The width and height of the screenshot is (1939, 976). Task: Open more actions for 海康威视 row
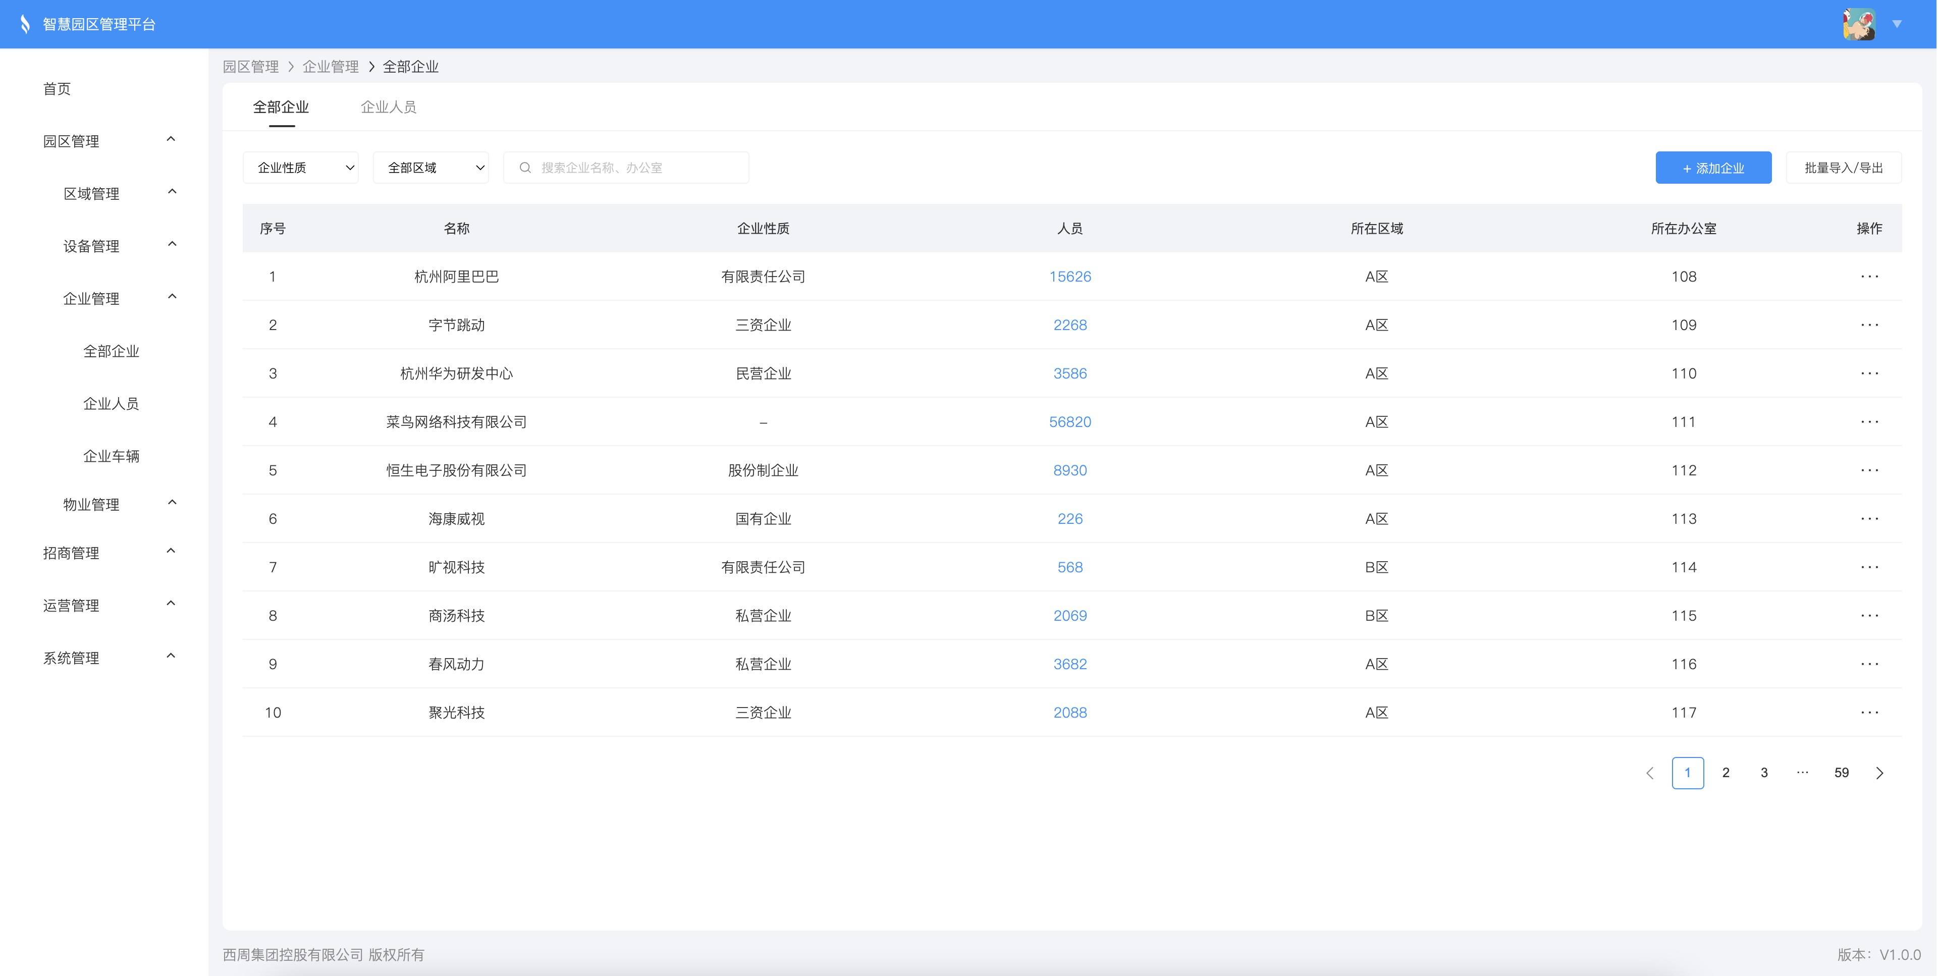click(1869, 518)
